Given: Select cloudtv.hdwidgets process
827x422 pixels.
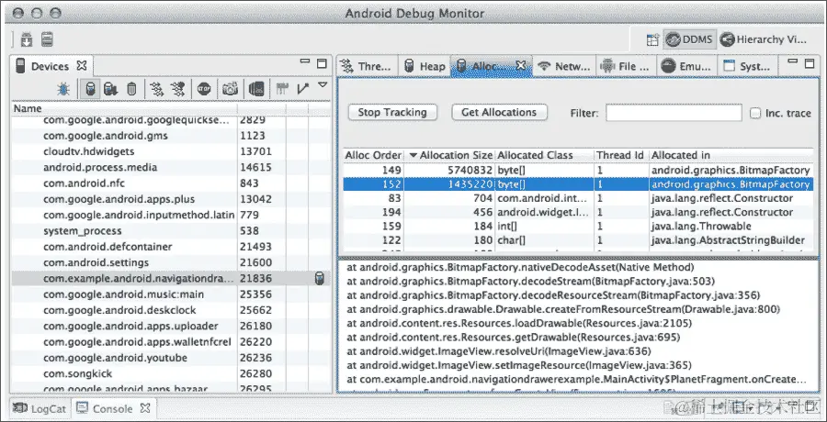Looking at the screenshot, I should point(171,151).
